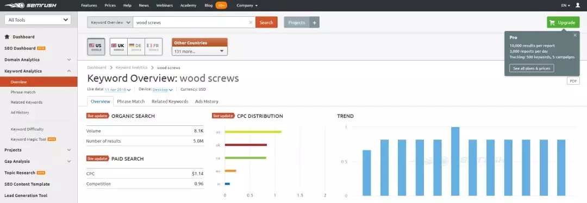Close the Pro plan popup
This screenshot has height=203, width=587.
(576, 35)
